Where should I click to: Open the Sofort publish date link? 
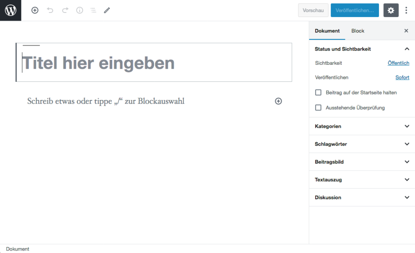point(402,77)
